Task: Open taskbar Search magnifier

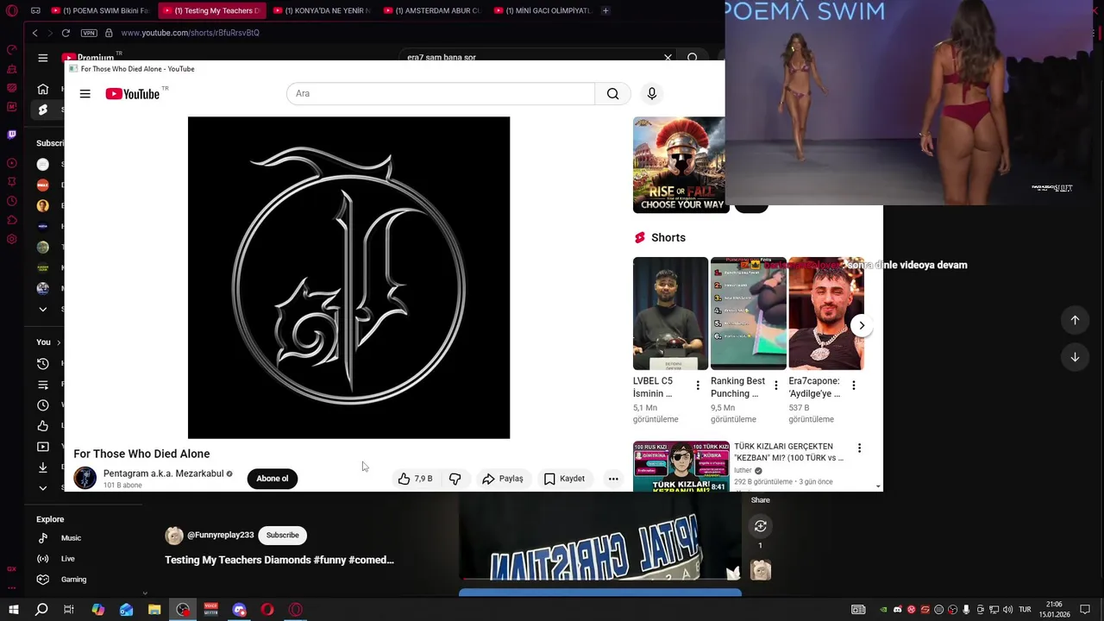Action: point(41,610)
